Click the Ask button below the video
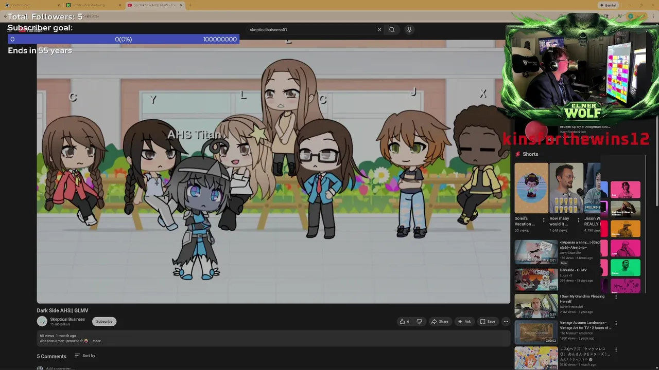 coord(464,322)
